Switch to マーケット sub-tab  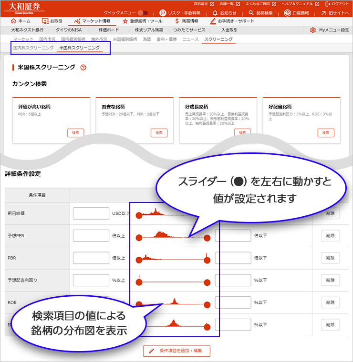coord(23,39)
